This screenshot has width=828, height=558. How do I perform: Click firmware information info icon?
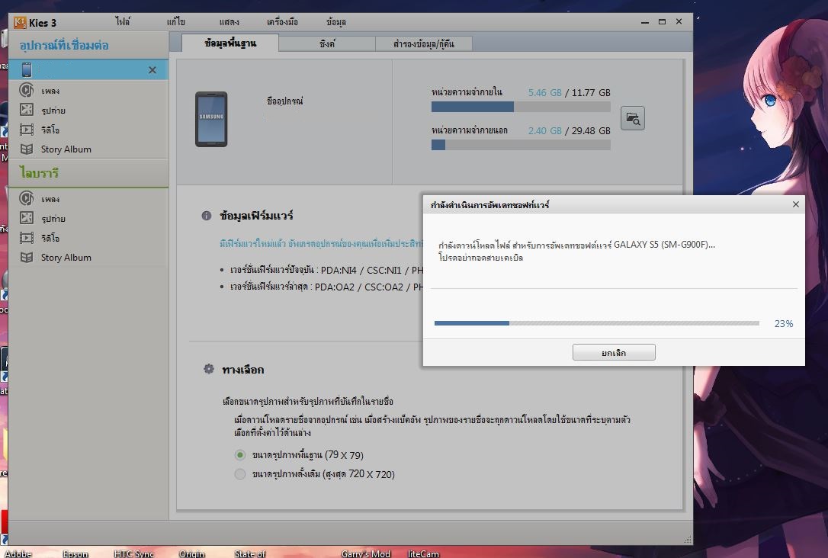(x=207, y=216)
